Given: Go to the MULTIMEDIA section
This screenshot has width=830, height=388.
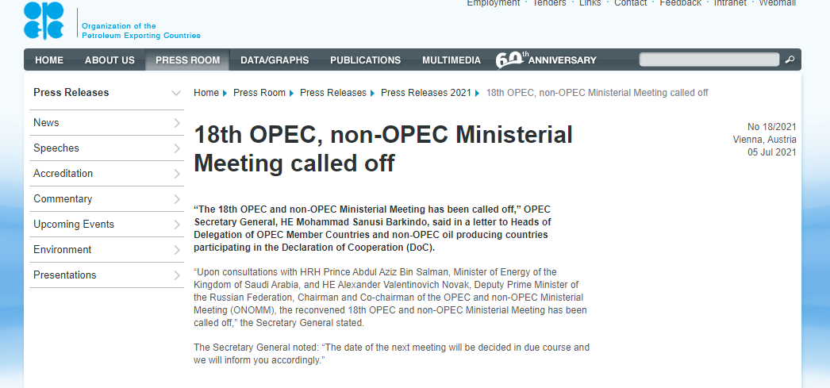Looking at the screenshot, I should 451,60.
